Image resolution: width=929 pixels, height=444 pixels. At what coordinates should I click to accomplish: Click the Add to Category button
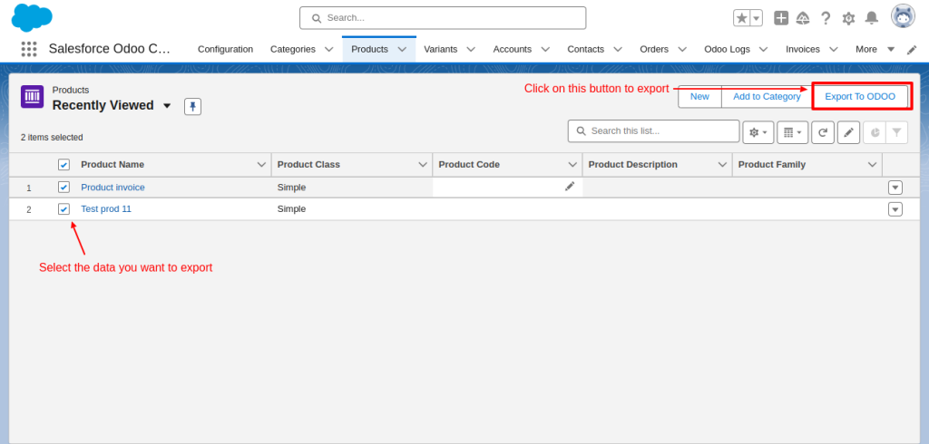767,96
